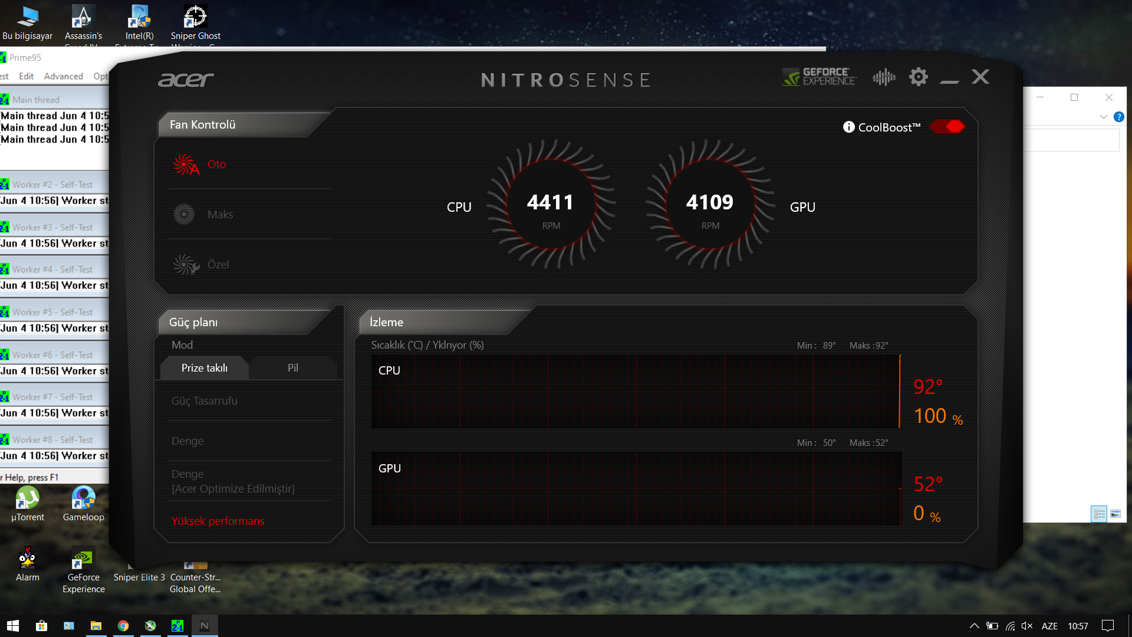Select Worker #2 Self-Test window in Prime95
Image resolution: width=1132 pixels, height=637 pixels.
tap(54, 185)
